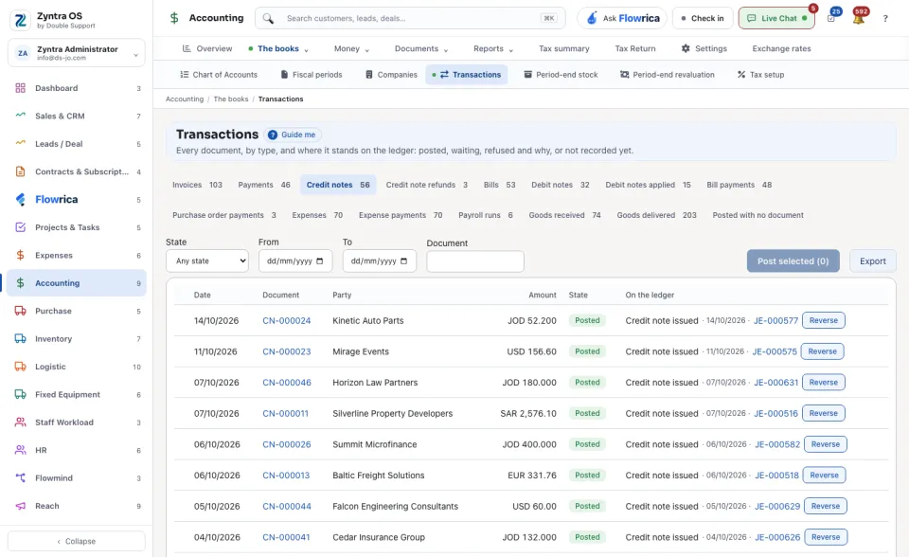Image resolution: width=909 pixels, height=557 pixels.
Task: Click the Export button
Action: (x=872, y=261)
